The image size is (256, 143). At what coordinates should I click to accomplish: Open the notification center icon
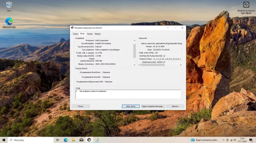[251, 140]
